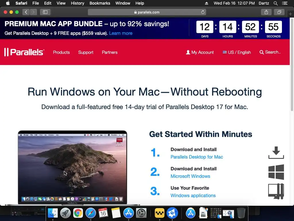Reload the parallels.com page
Image resolution: width=294 pixels, height=221 pixels.
[x=203, y=12]
